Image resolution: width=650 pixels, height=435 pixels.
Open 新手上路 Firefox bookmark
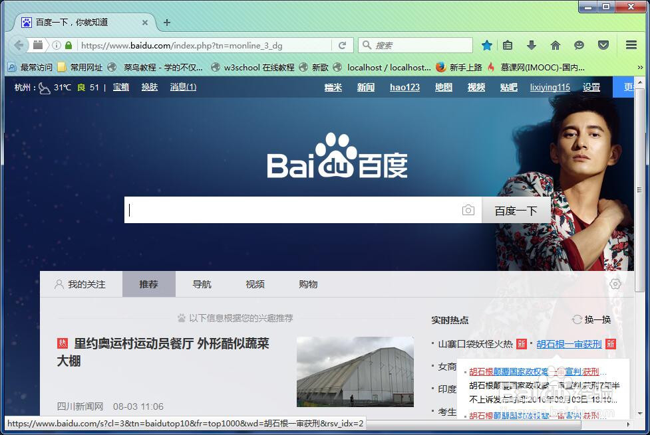[x=459, y=68]
